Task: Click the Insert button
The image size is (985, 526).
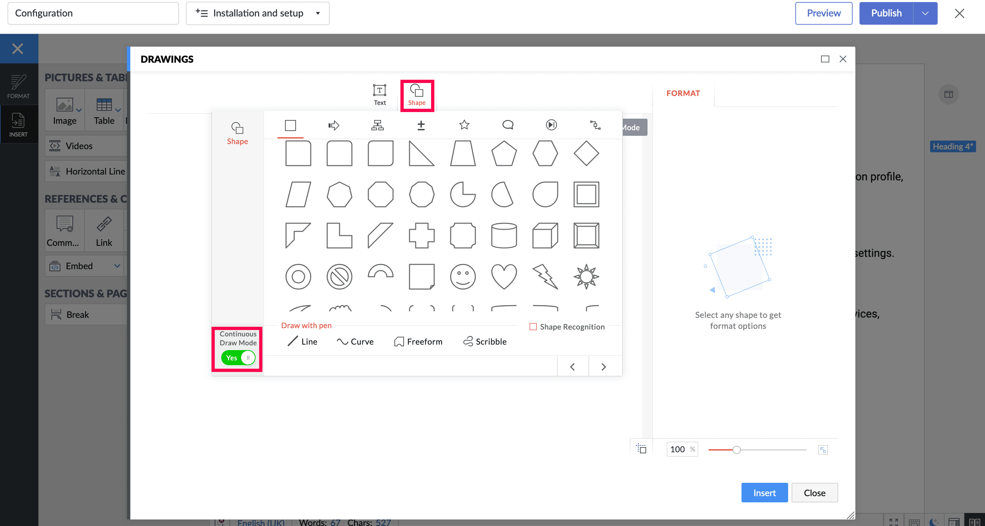Action: tap(764, 493)
